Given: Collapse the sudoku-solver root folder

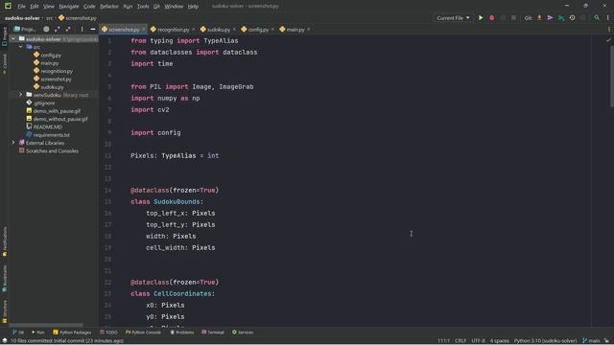Looking at the screenshot, I should coord(13,38).
